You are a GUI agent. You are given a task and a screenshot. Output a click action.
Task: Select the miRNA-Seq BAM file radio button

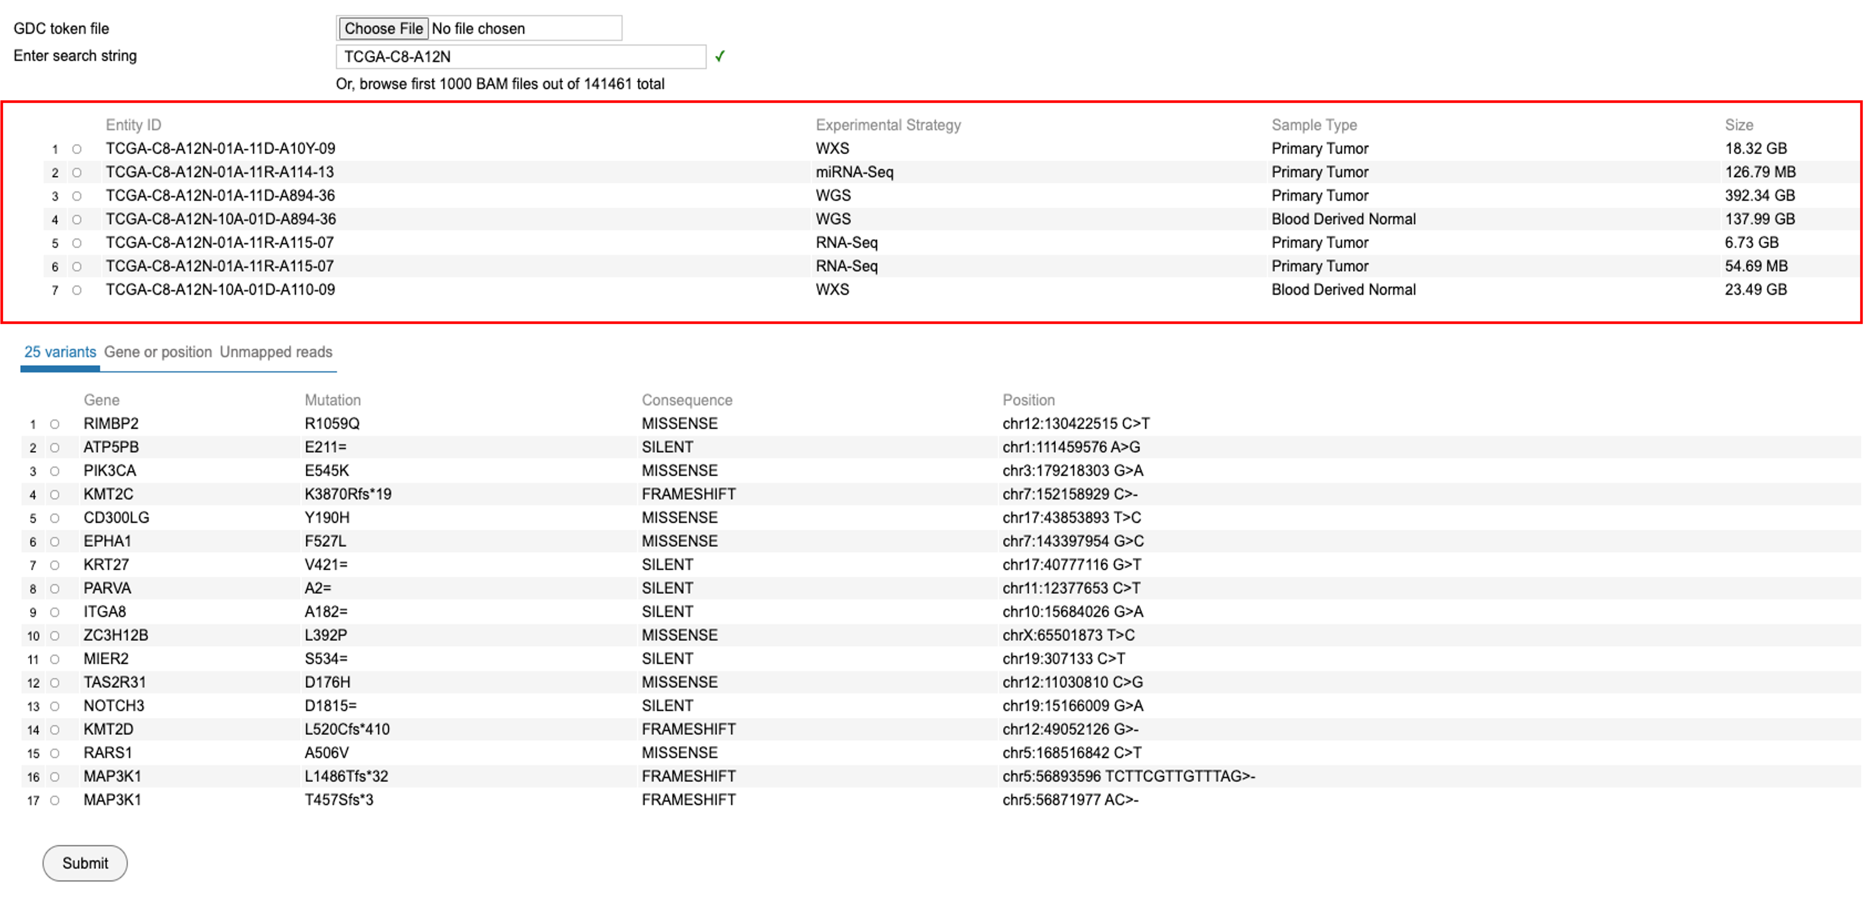tap(77, 173)
